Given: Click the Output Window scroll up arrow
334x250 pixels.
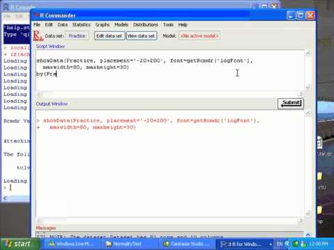Looking at the screenshot, I should 308,114.
